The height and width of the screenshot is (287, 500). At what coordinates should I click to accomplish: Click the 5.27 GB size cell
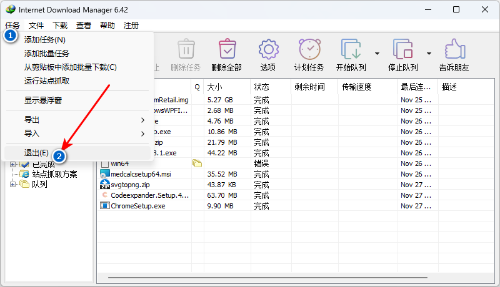coord(220,100)
